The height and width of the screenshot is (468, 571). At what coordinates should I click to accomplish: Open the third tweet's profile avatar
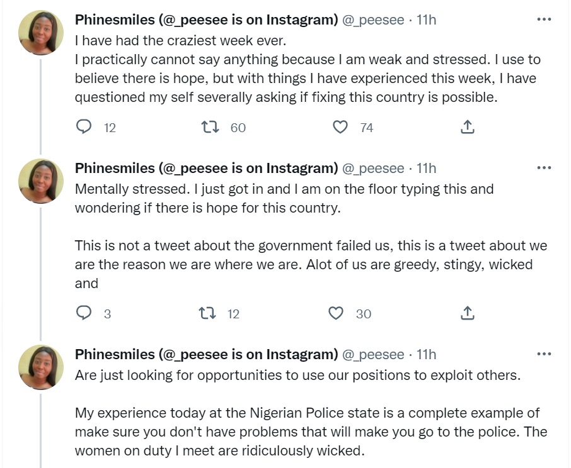pos(41,367)
